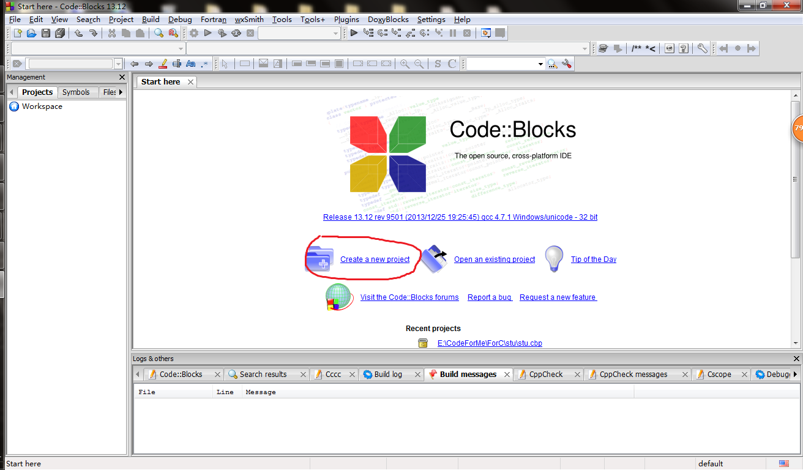Show previous Management tabs with left arrow
Viewport: 803px width, 470px height.
[x=11, y=92]
